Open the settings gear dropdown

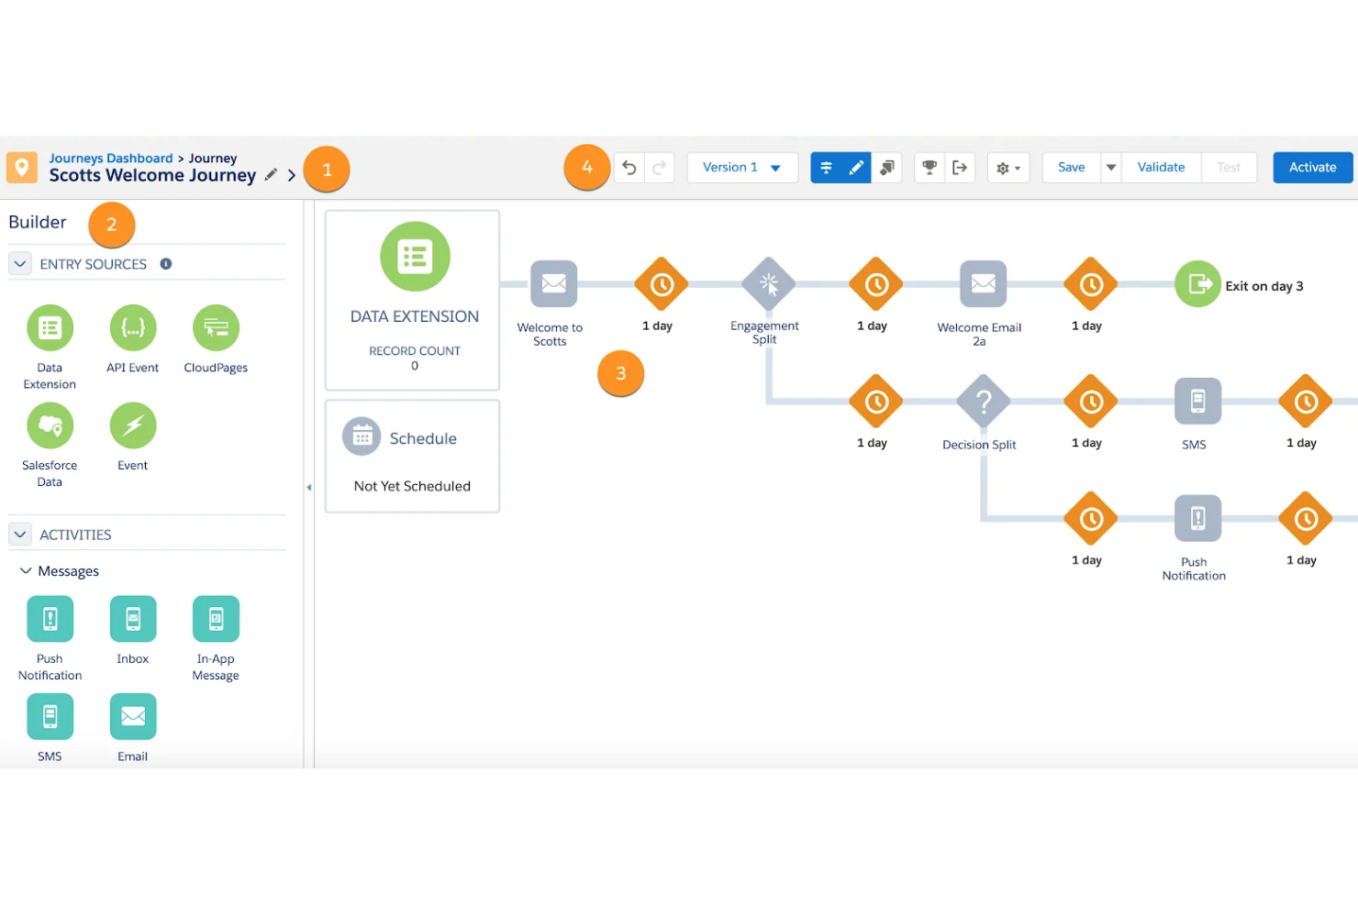1008,168
